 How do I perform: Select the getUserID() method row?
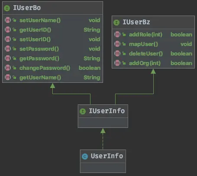point(52,30)
